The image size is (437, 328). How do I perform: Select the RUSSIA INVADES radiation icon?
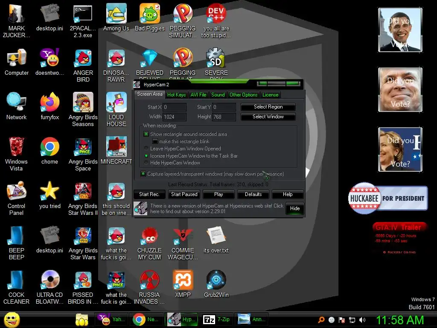[x=149, y=287]
